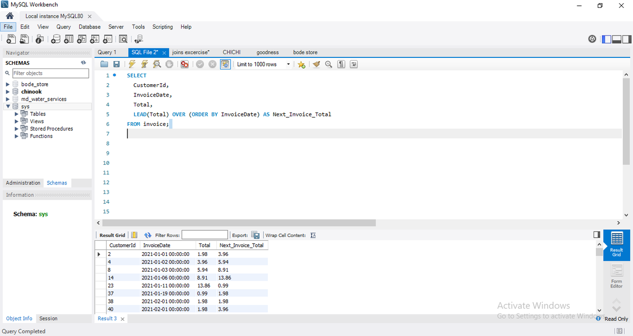This screenshot has width=633, height=336.
Task: Save current statement as snippet star icon
Action: 301,64
